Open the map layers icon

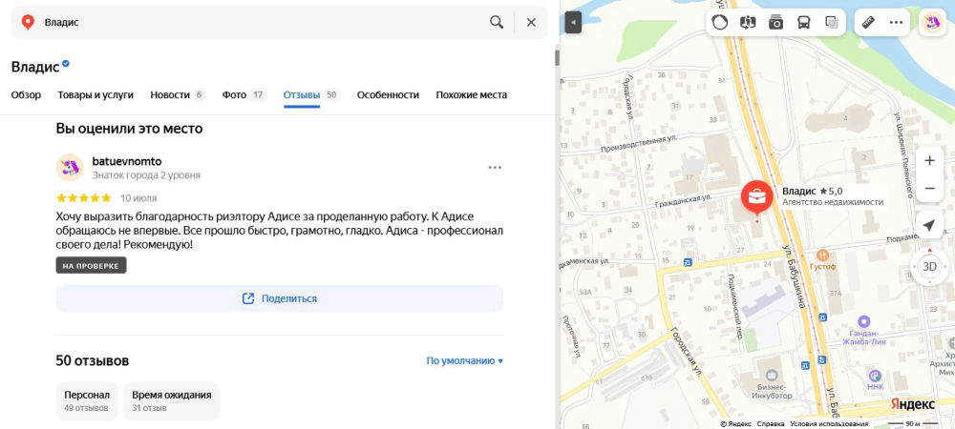(x=832, y=23)
